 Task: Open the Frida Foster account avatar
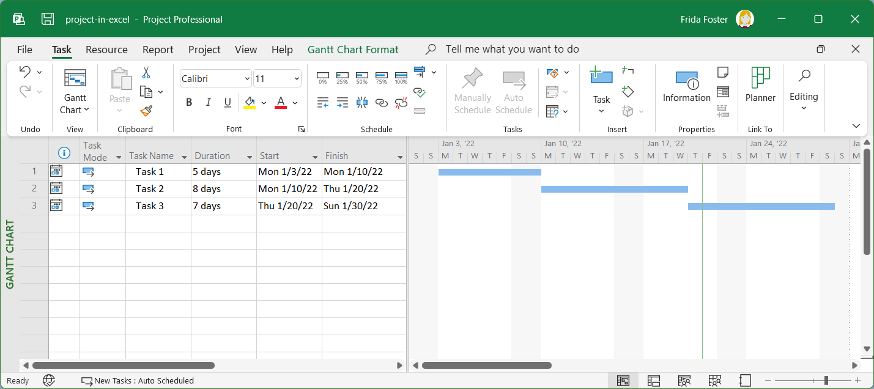click(745, 19)
